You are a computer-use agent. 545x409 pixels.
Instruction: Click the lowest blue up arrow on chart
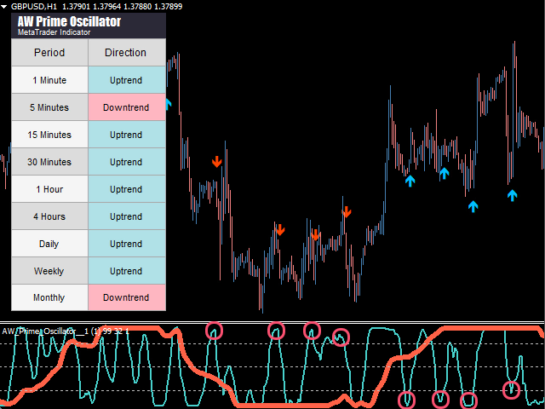pos(473,204)
